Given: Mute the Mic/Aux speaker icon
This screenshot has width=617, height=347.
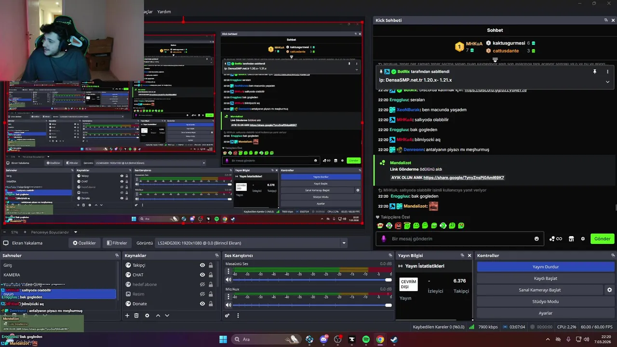Looking at the screenshot, I should (228, 305).
